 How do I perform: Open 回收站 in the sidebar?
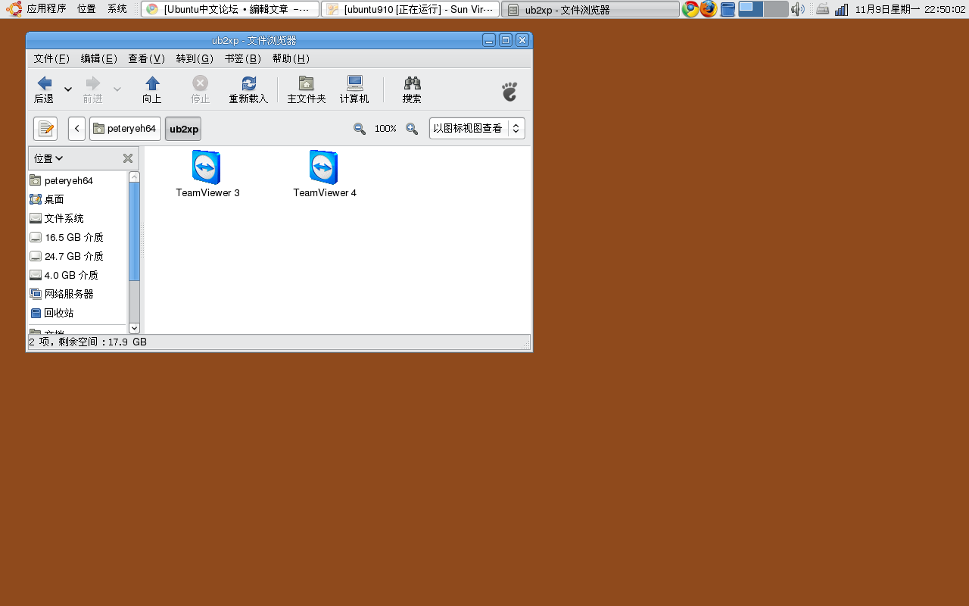pos(77,313)
